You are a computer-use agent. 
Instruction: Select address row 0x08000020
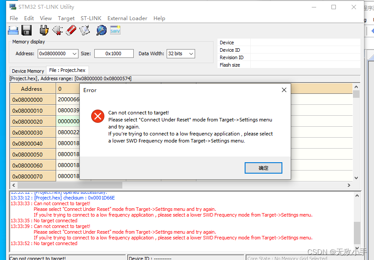(x=33, y=121)
